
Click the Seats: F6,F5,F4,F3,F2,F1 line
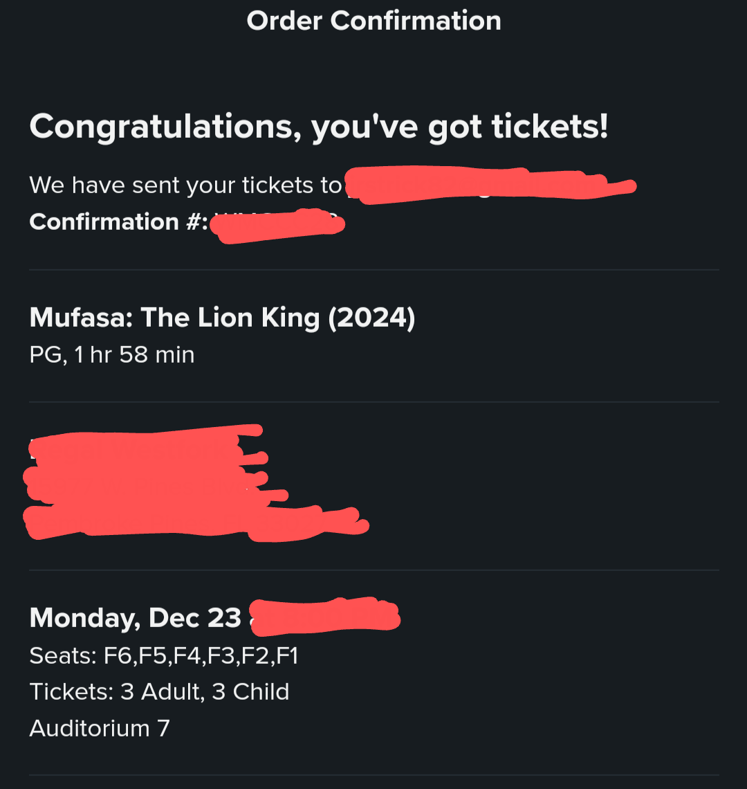[x=164, y=656]
